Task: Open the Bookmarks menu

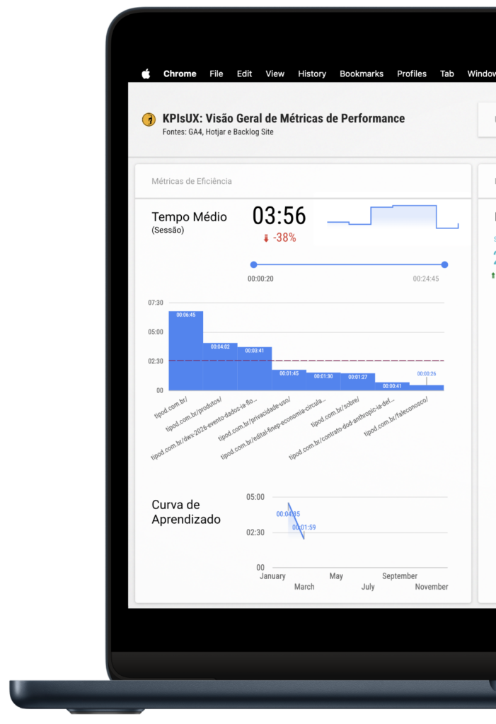Action: point(362,74)
